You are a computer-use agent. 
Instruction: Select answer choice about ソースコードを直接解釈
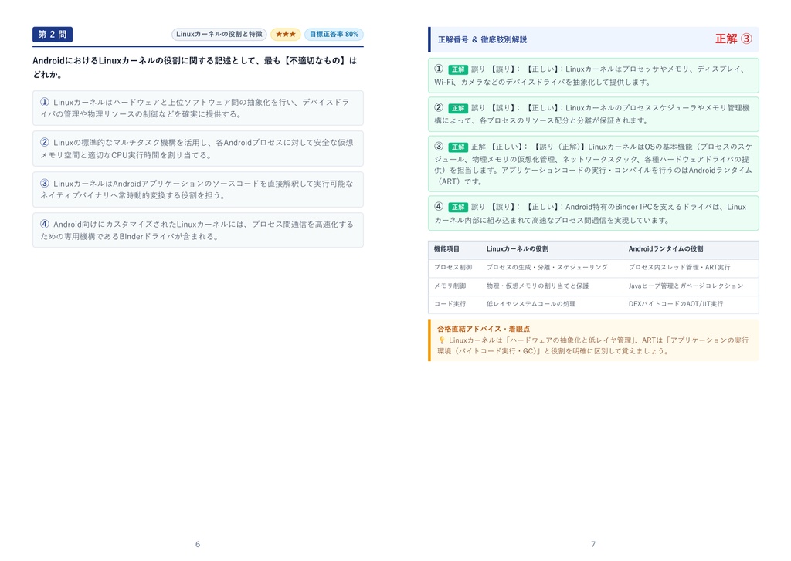coord(198,190)
